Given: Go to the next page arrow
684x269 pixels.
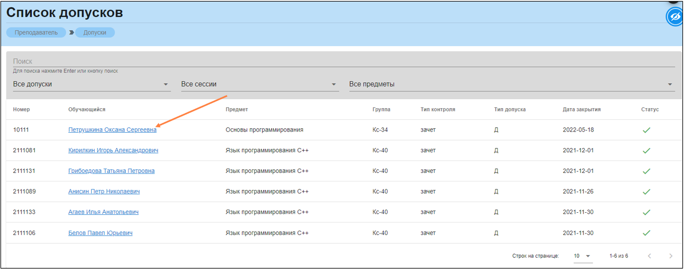Looking at the screenshot, I should click(x=671, y=256).
